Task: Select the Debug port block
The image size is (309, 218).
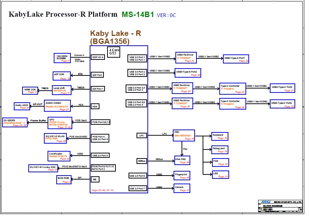Action: (220, 150)
